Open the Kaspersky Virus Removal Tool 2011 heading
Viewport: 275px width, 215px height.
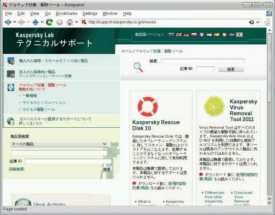pyautogui.click(x=243, y=110)
